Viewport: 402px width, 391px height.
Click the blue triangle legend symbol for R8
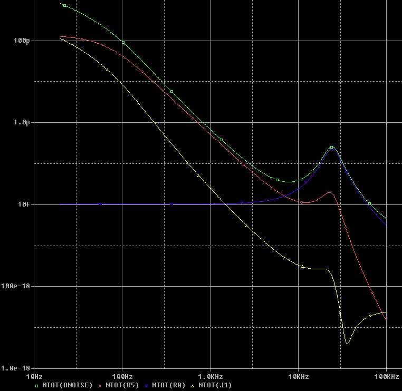pos(146,386)
